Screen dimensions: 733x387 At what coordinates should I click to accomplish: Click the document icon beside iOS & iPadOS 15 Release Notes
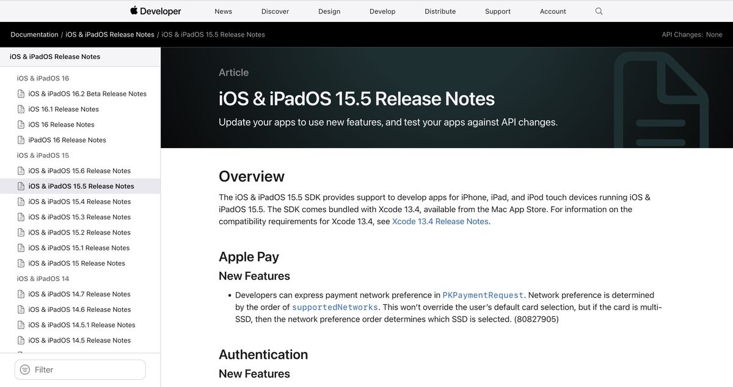click(21, 263)
